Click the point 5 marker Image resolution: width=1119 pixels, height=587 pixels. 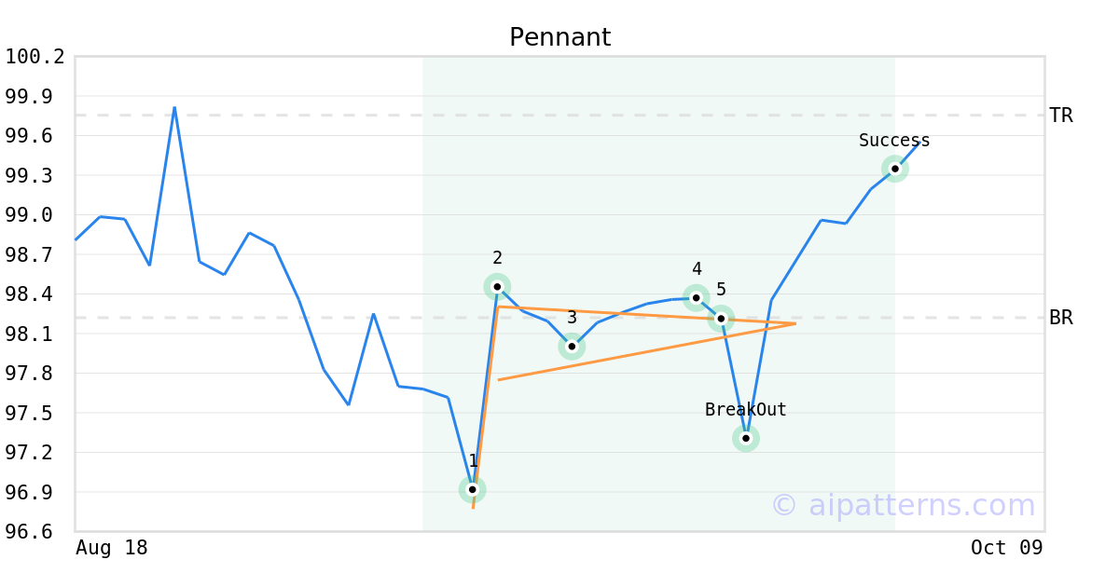pyautogui.click(x=721, y=319)
